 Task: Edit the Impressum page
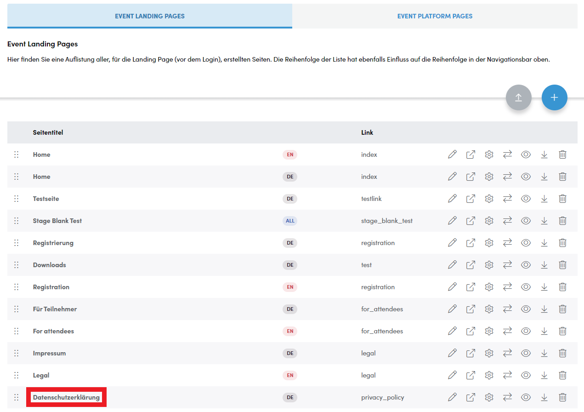coord(452,353)
